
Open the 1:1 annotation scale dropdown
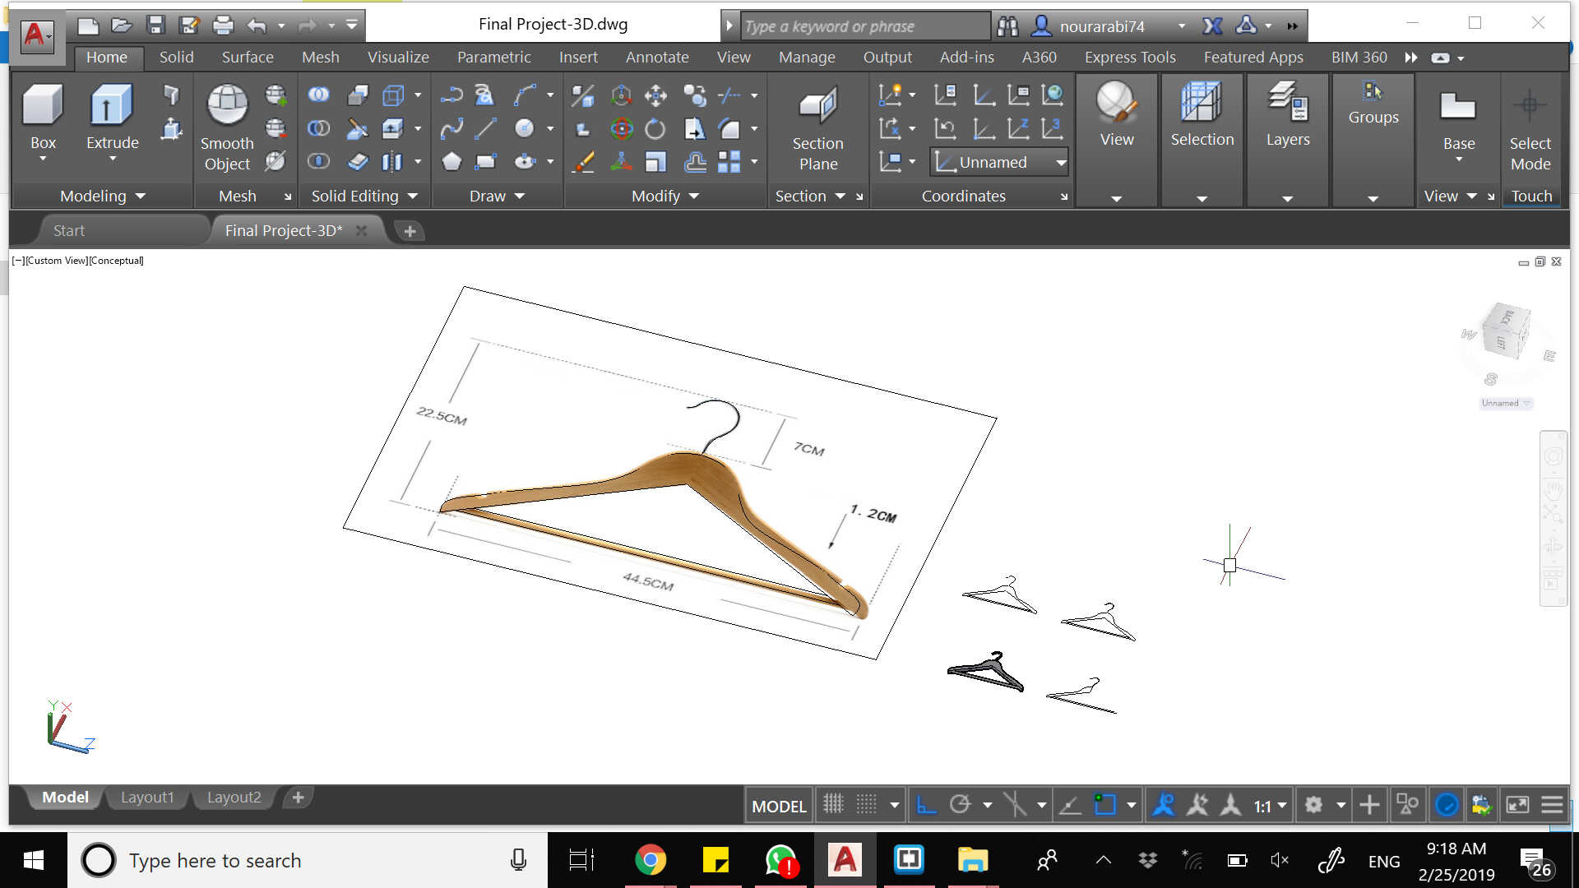point(1270,806)
